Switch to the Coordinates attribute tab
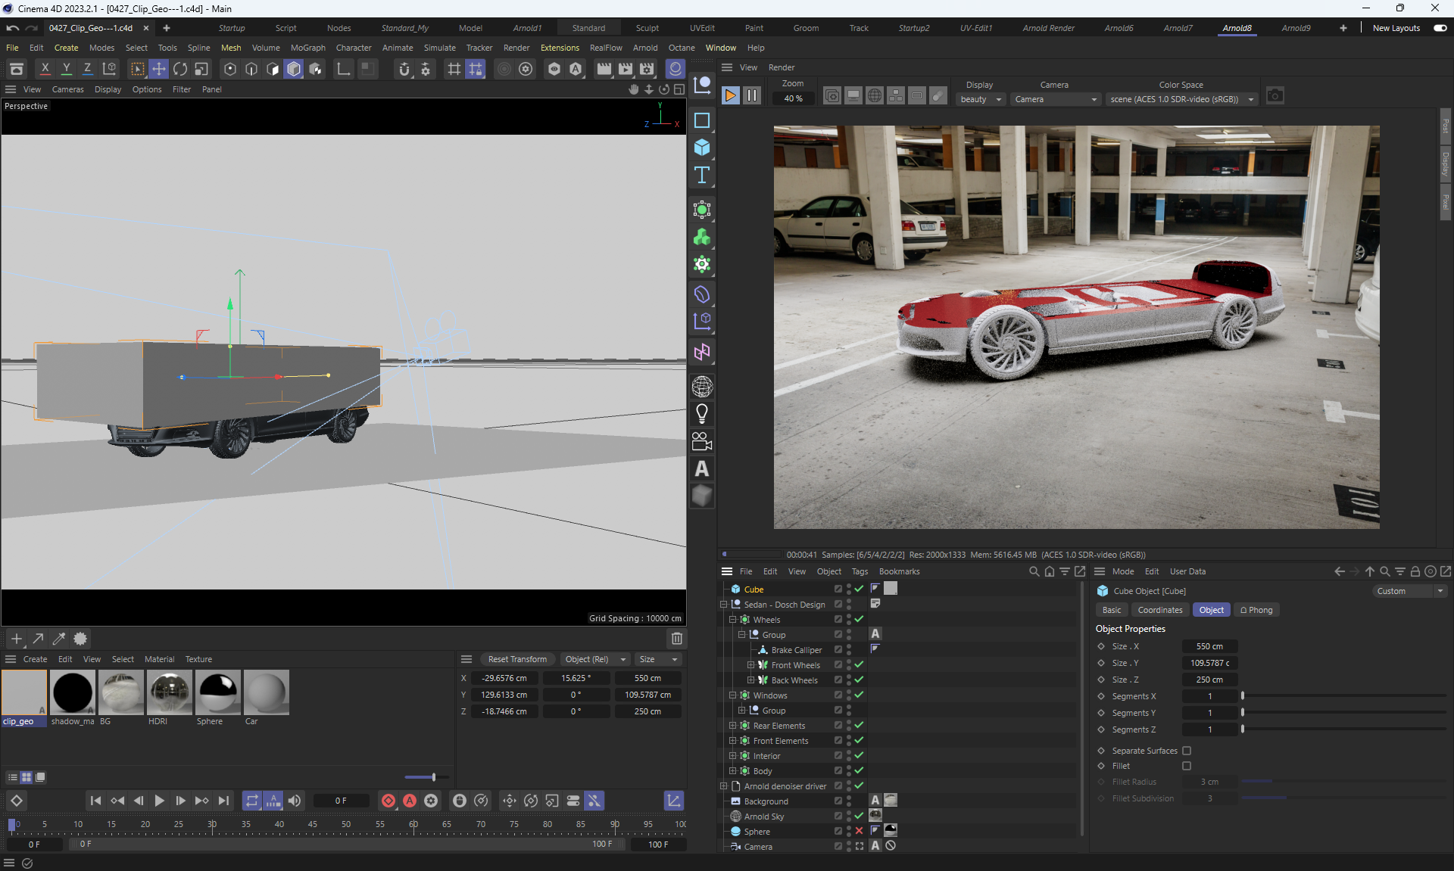 (1159, 610)
